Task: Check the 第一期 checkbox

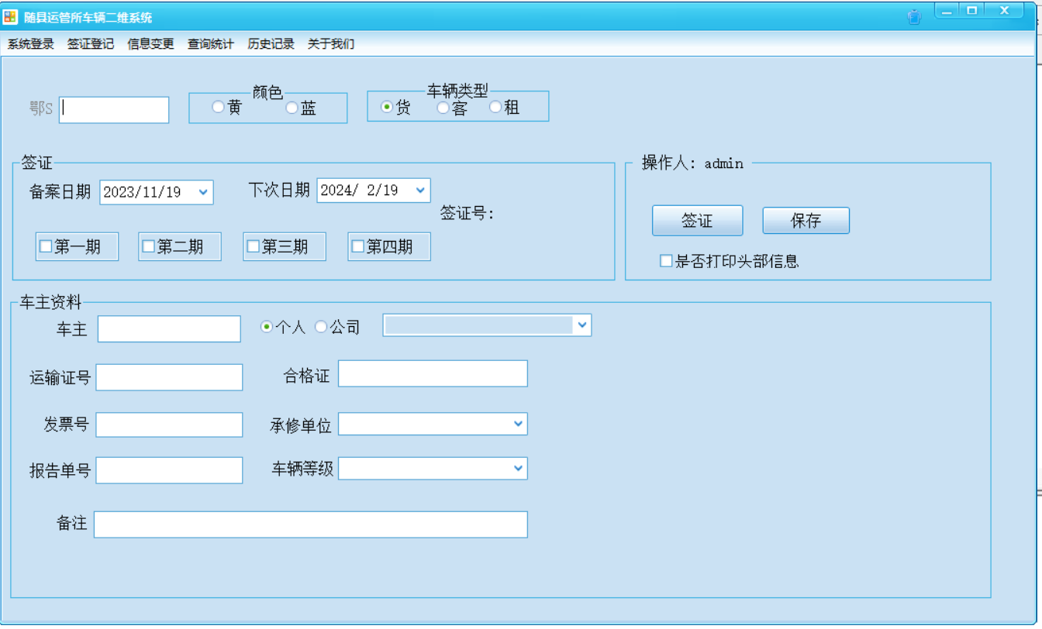Action: coord(46,246)
